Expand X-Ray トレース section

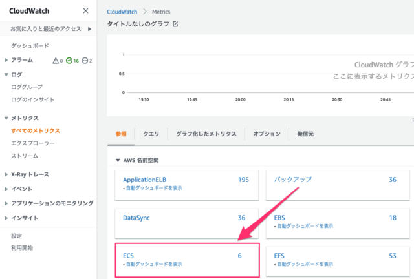pos(6,174)
